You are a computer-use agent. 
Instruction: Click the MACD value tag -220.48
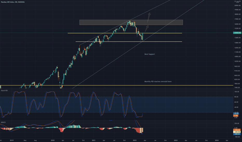[237, 132]
